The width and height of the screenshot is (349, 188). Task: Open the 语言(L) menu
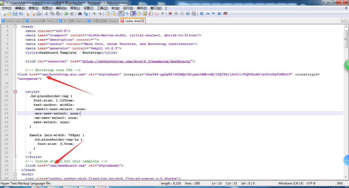(x=75, y=8)
